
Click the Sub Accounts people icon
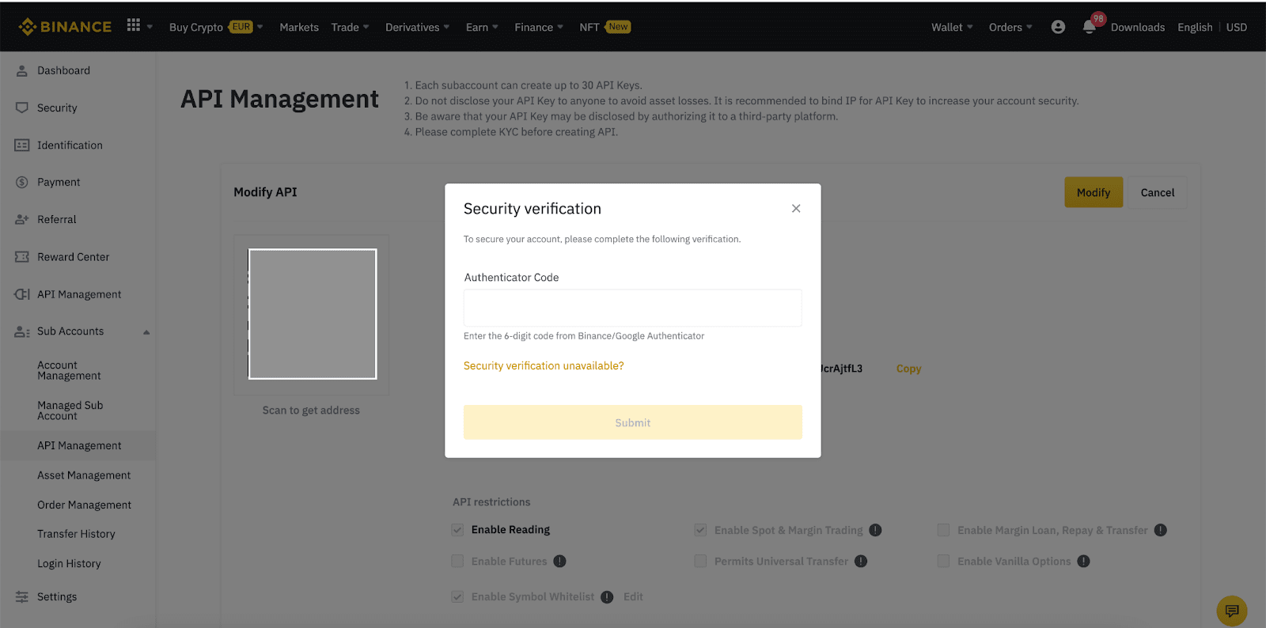[x=22, y=332]
